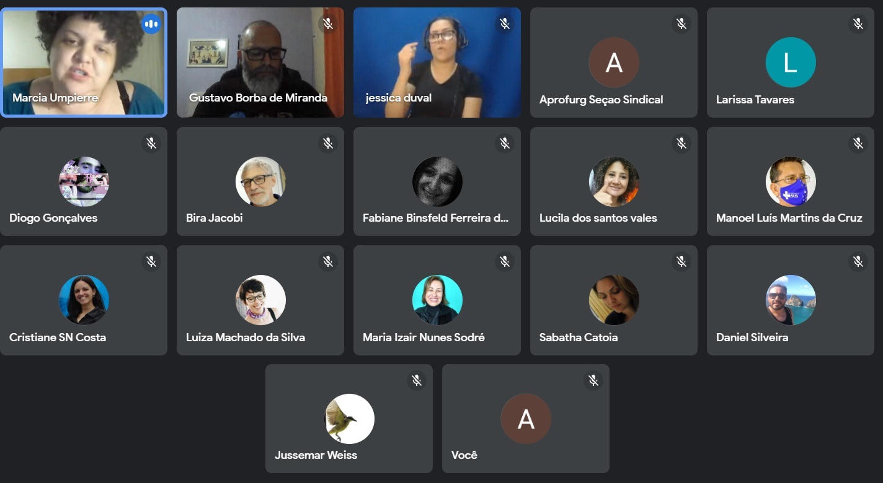Viewport: 883px width, 483px height.
Task: Click muted mic icon on Diogo Gonçalves tile
Action: (x=151, y=144)
